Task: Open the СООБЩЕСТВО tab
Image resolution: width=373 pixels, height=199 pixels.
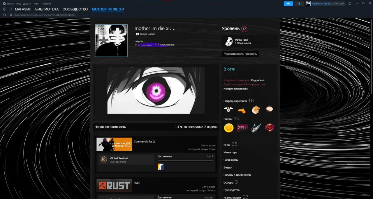Action: pos(75,9)
